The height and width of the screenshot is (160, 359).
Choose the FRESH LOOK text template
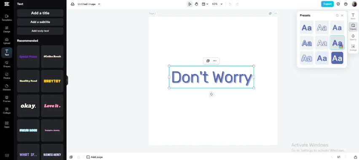pyautogui.click(x=28, y=130)
